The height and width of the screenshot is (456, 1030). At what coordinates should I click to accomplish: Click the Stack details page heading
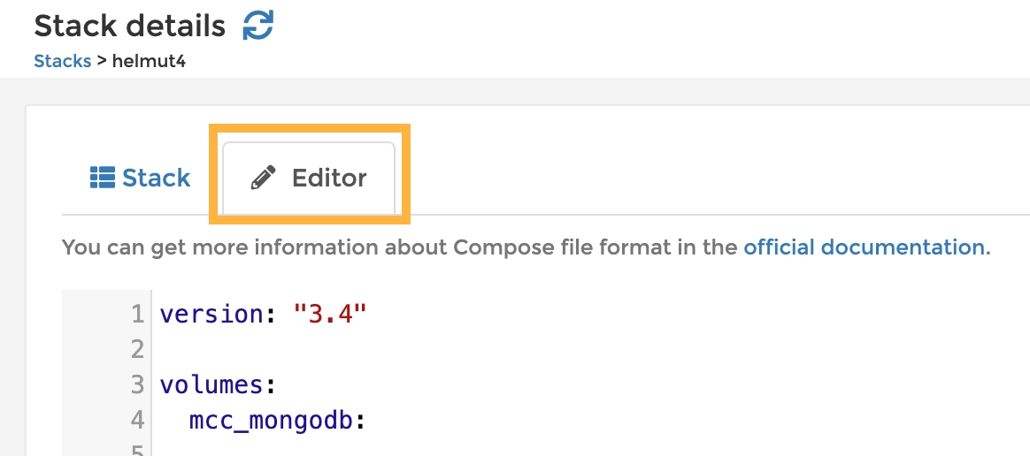129,26
